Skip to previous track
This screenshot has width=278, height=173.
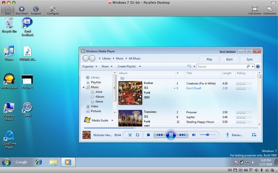[x=159, y=135]
